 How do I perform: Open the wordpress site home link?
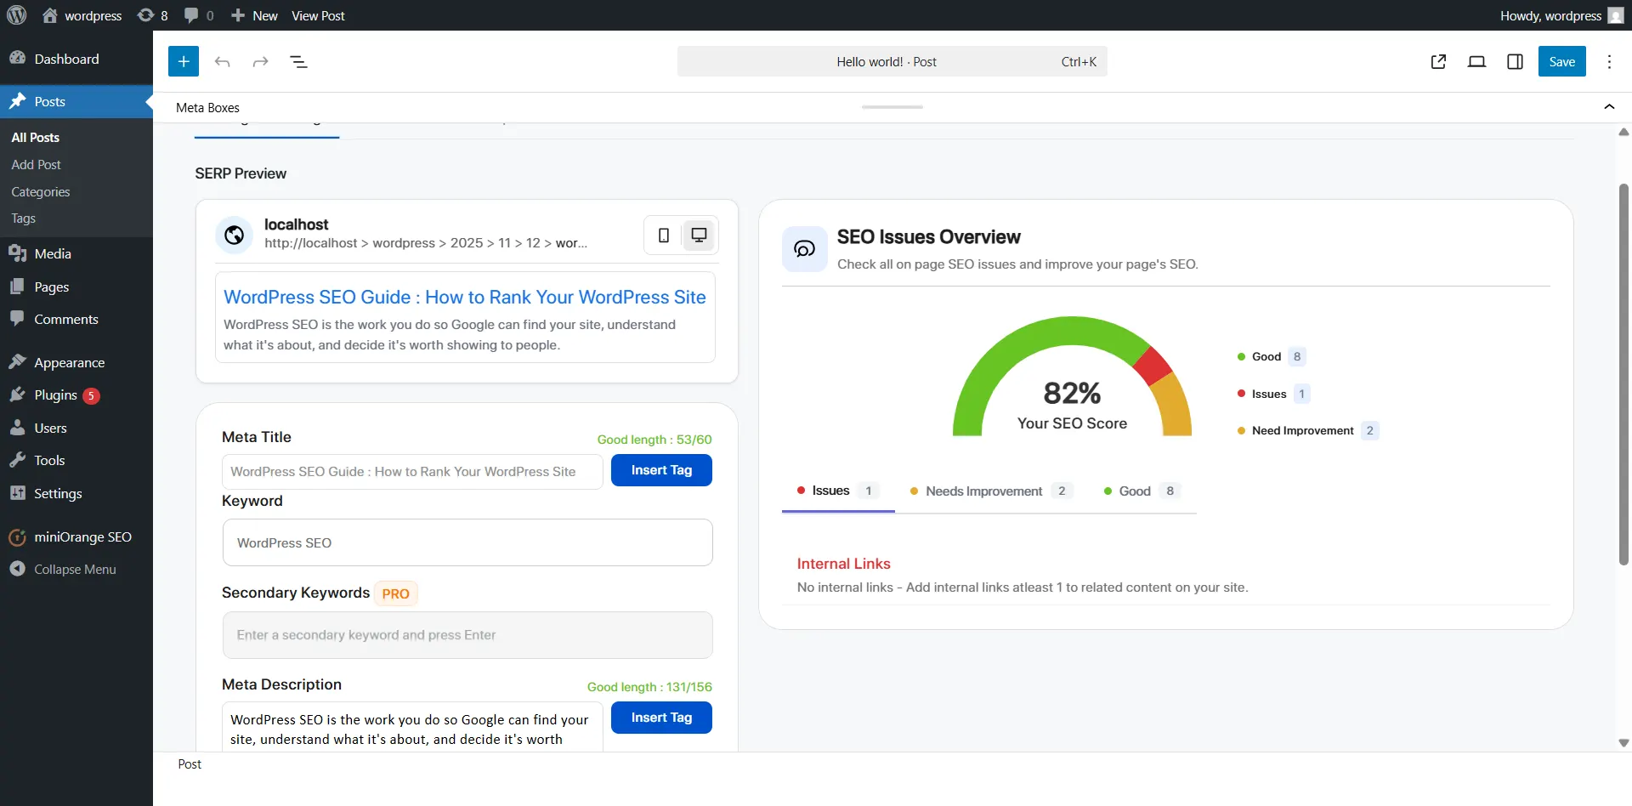(82, 15)
